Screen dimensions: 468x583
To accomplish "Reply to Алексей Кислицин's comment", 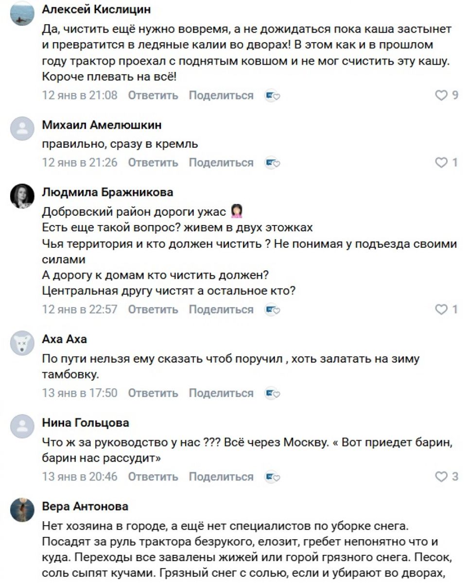I will click(x=153, y=96).
